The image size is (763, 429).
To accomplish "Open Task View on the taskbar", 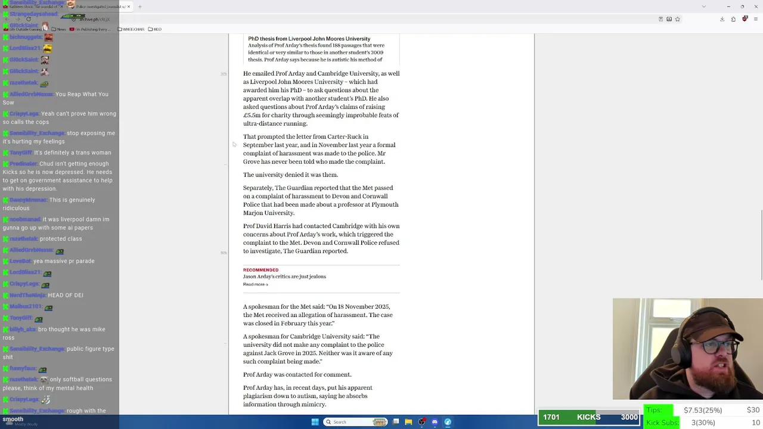I will [x=396, y=422].
